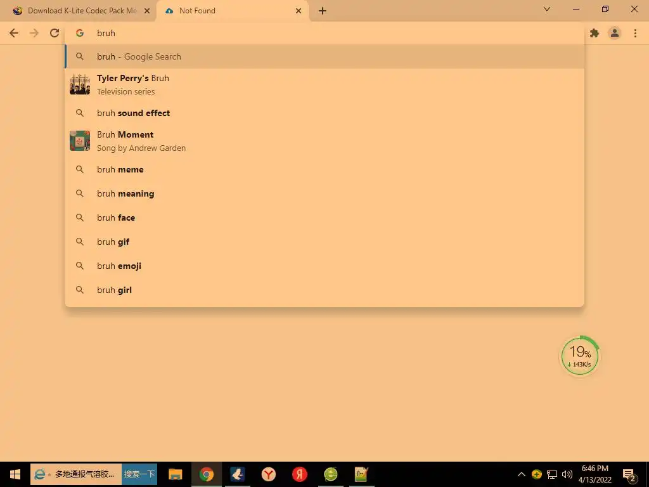This screenshot has height=487, width=649.
Task: Open the red Yandex Я taskbar icon
Action: (x=300, y=474)
